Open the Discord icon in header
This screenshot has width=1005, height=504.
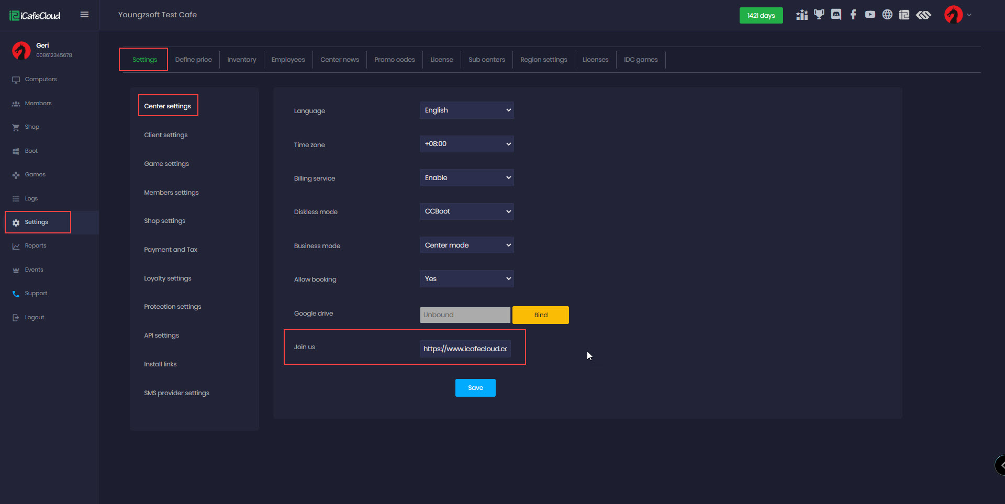(836, 15)
